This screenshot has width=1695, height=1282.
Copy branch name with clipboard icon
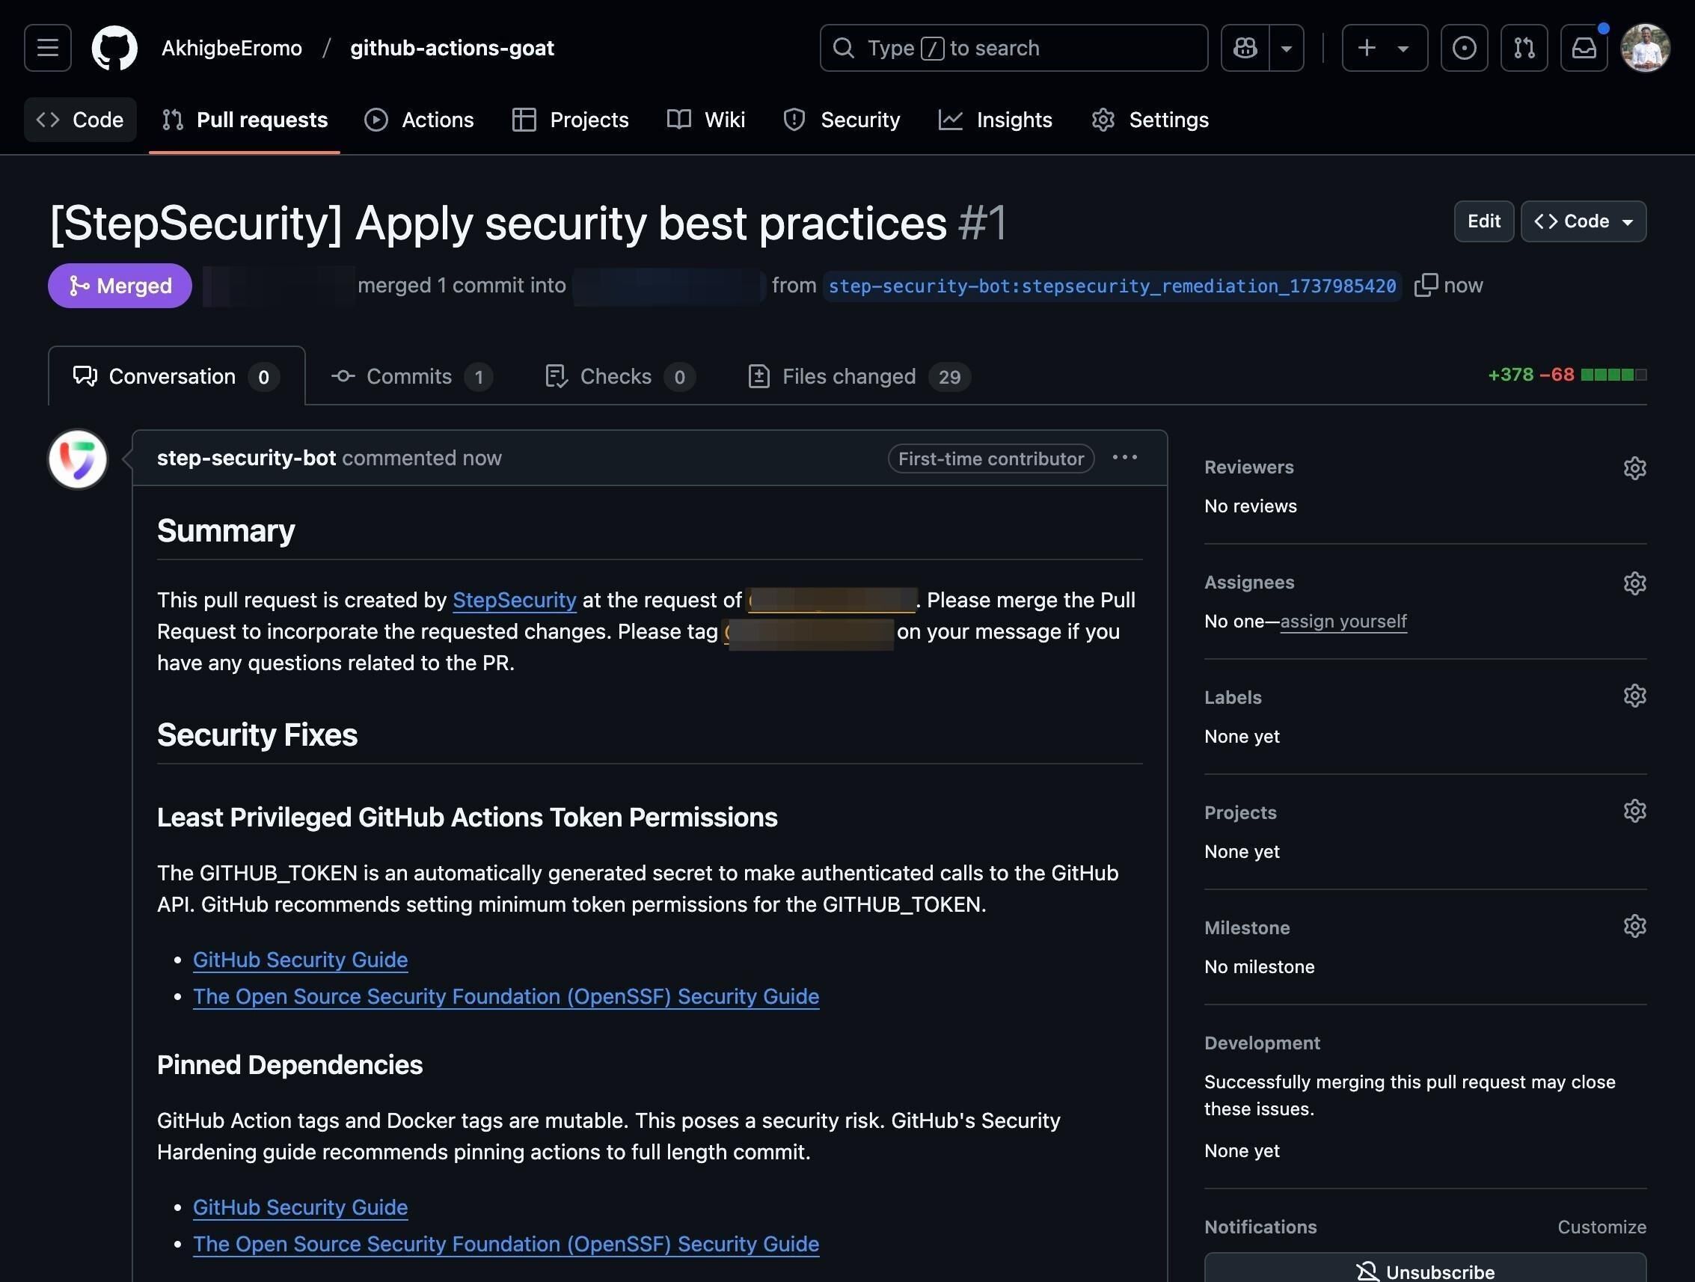[x=1425, y=285]
